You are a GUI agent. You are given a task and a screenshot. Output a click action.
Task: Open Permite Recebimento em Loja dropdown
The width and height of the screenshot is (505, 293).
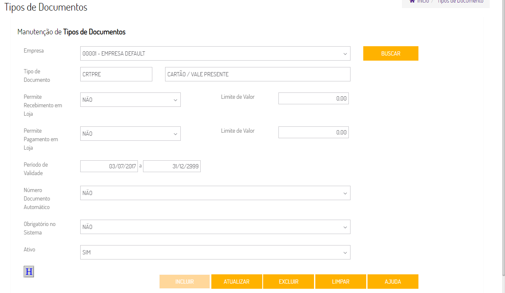pyautogui.click(x=130, y=100)
